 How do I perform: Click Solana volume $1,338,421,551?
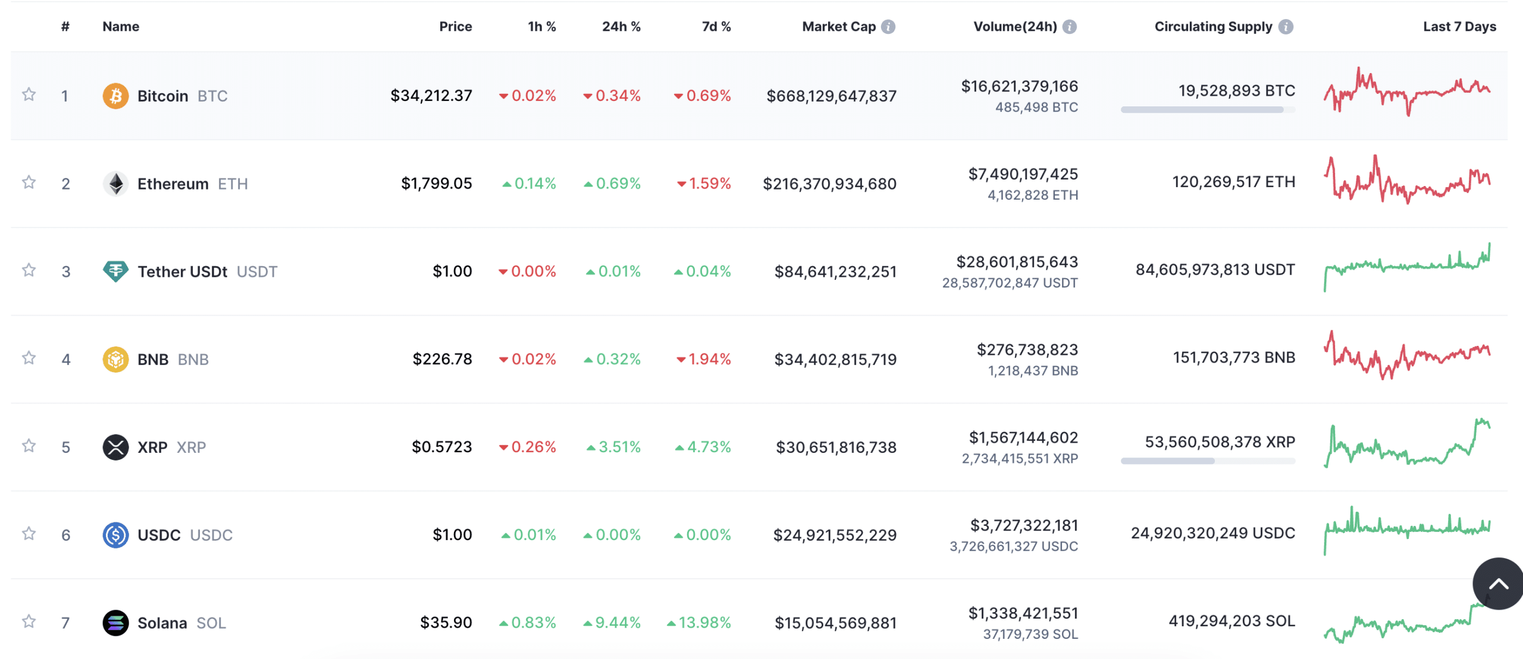tap(1023, 613)
